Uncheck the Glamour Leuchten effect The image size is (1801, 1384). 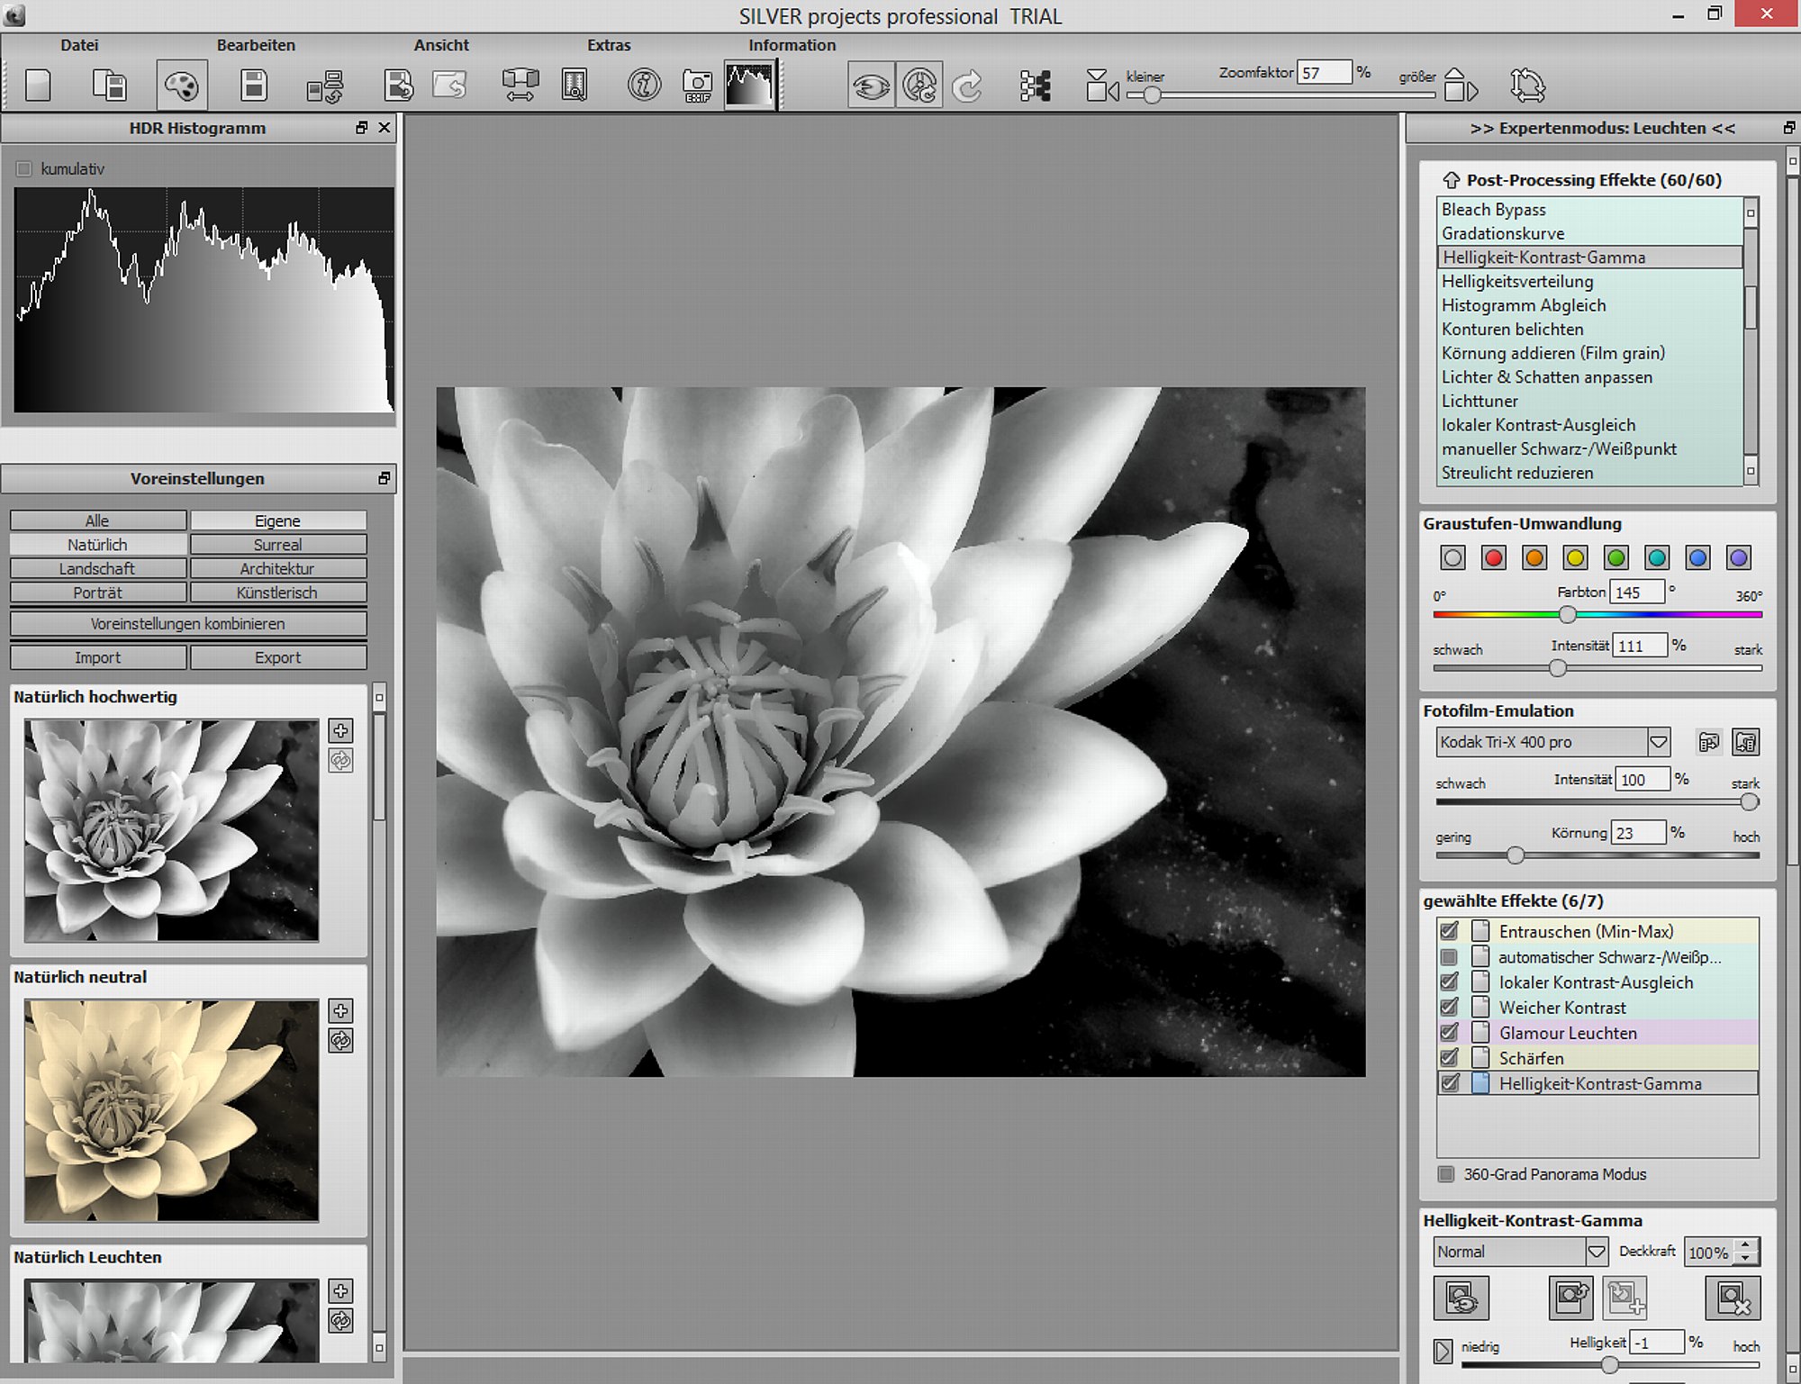click(x=1449, y=1033)
